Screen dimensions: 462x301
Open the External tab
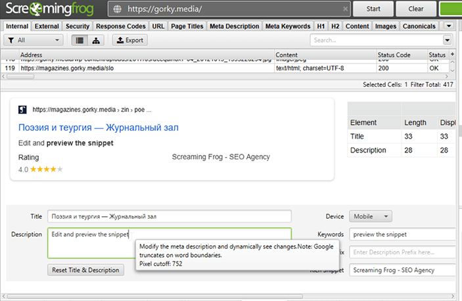click(x=47, y=26)
